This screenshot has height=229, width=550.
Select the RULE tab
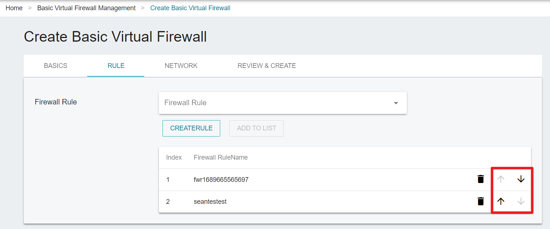point(116,66)
